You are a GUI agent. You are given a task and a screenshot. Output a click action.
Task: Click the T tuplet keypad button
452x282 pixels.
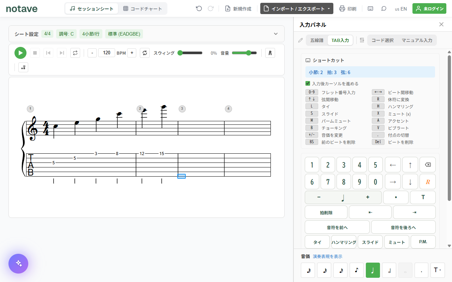pyautogui.click(x=423, y=197)
